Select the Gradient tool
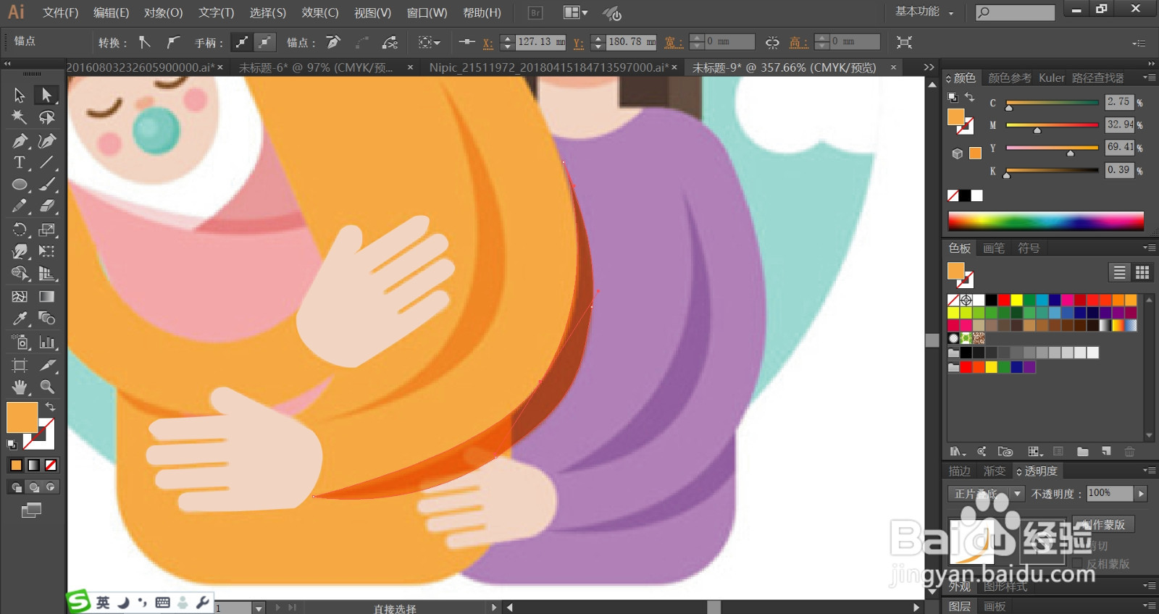The height and width of the screenshot is (614, 1159). click(46, 296)
